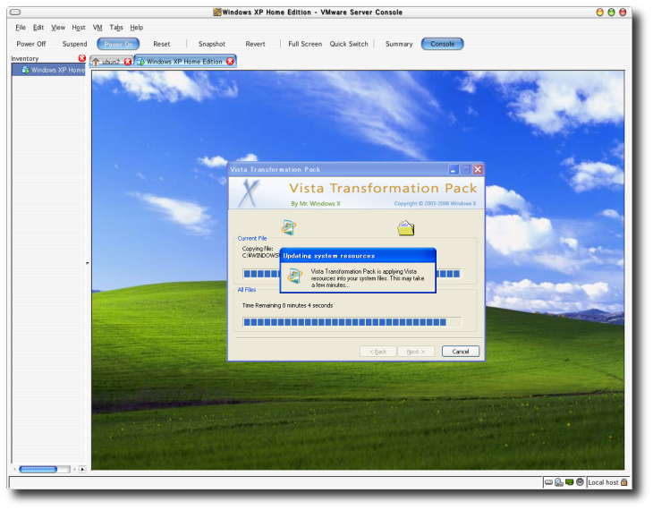Open the File menu

[x=21, y=28]
